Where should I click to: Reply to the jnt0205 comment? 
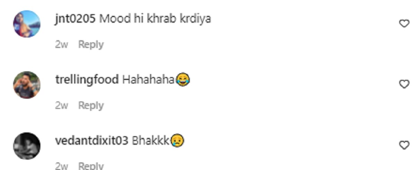[x=91, y=44]
